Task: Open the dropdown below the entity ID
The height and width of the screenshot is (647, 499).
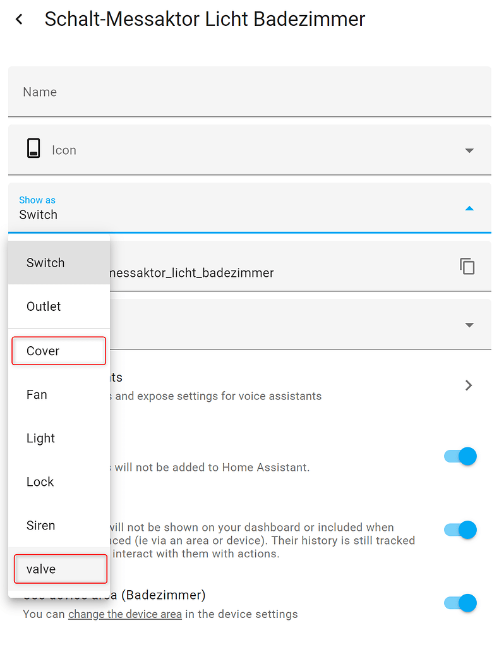Action: [469, 324]
